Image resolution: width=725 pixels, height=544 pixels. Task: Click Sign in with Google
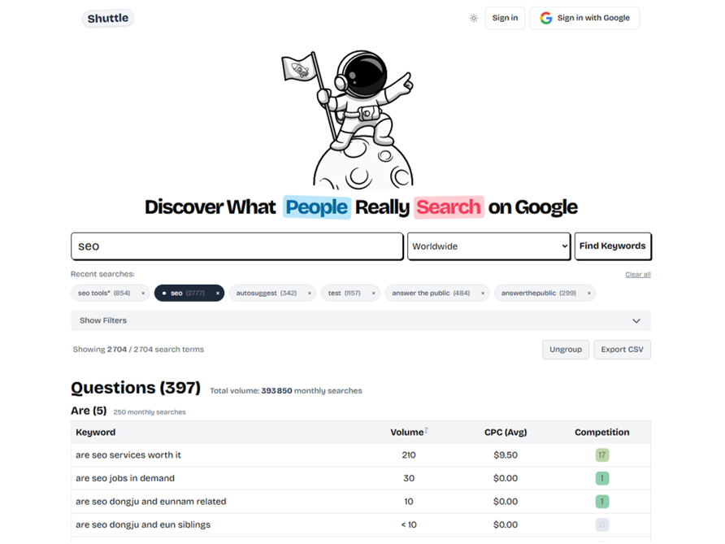pyautogui.click(x=584, y=18)
